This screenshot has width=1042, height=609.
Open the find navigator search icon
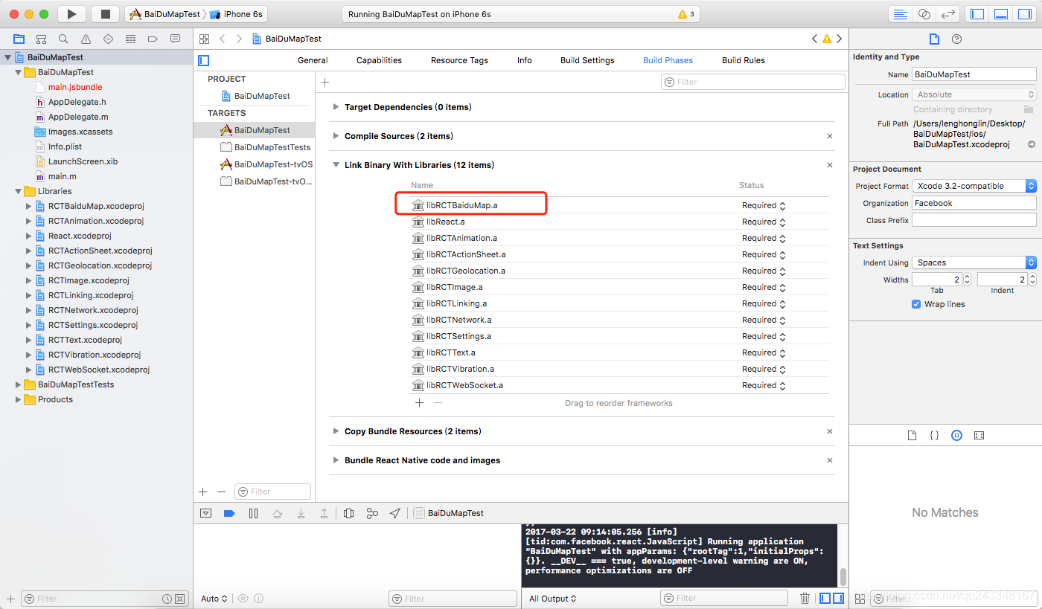tap(63, 39)
